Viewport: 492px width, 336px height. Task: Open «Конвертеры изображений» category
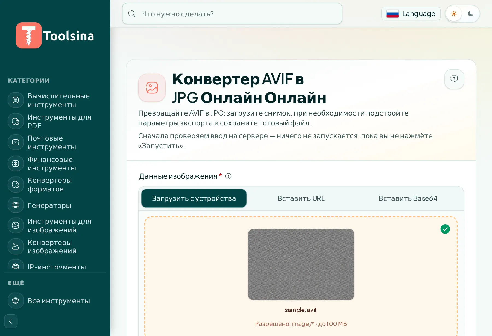[x=55, y=247]
